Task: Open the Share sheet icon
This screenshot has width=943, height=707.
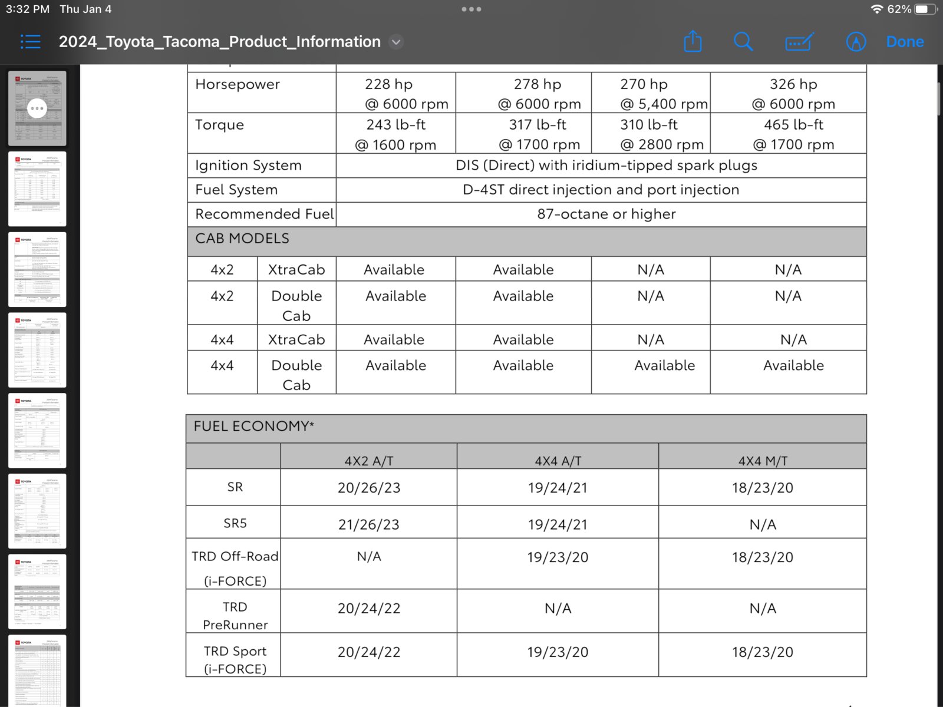Action: [693, 41]
